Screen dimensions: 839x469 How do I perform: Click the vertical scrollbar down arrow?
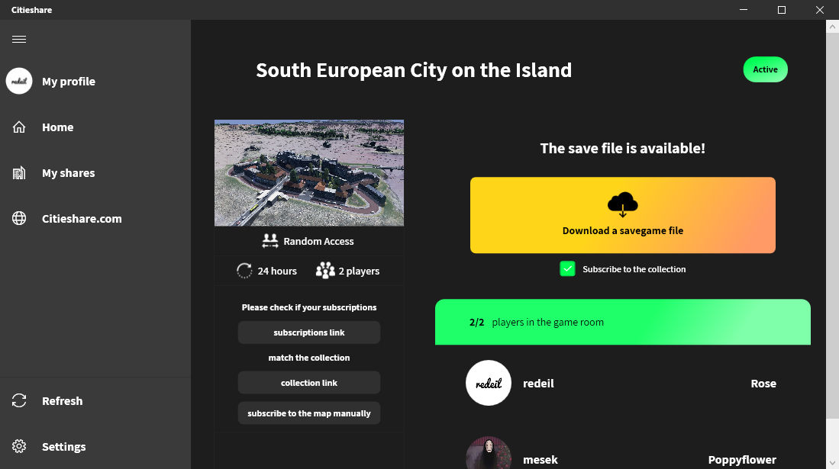pyautogui.click(x=833, y=463)
